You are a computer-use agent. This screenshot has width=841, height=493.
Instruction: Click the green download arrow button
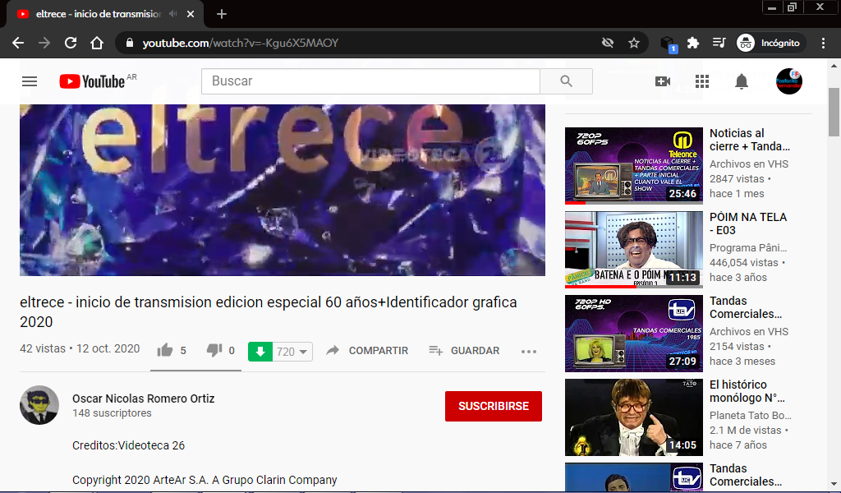(x=260, y=352)
